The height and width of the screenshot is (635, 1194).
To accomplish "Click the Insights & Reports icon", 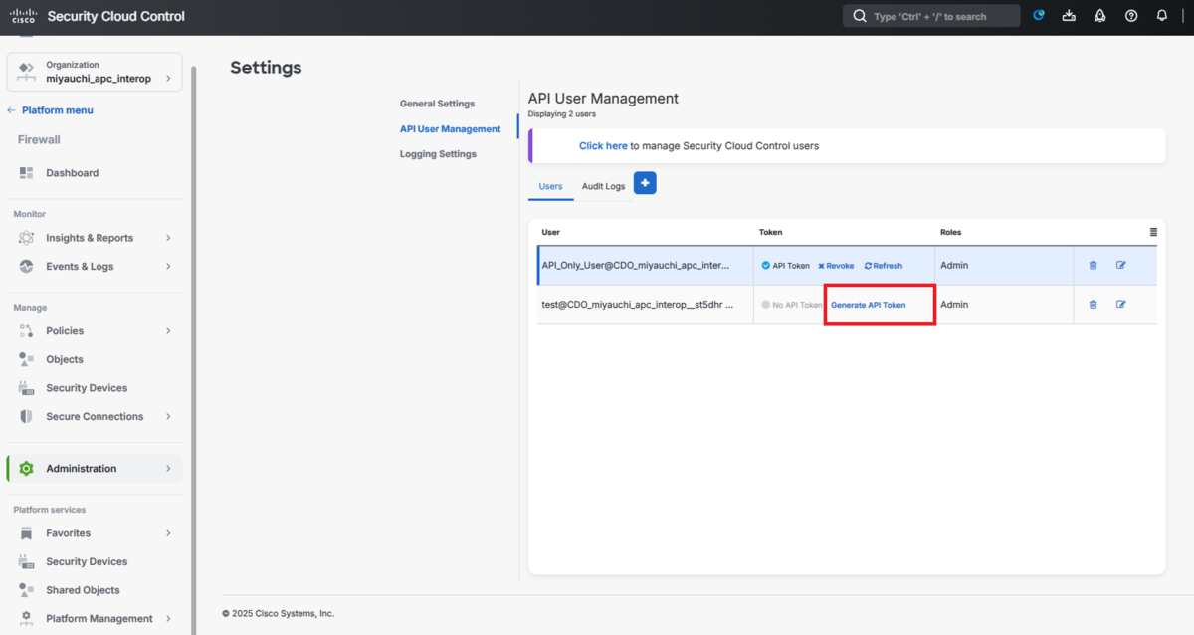I will pos(27,238).
